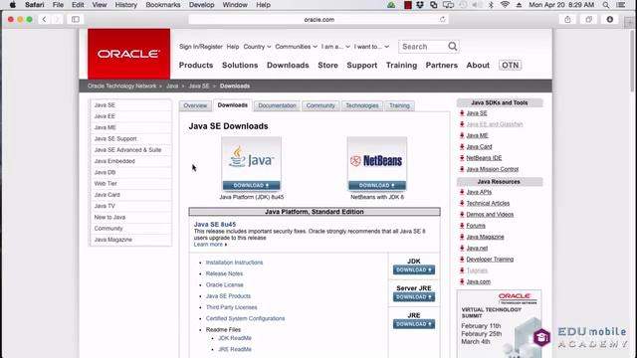Click the Server JRE Download button
Image resolution: width=637 pixels, height=358 pixels.
[414, 296]
